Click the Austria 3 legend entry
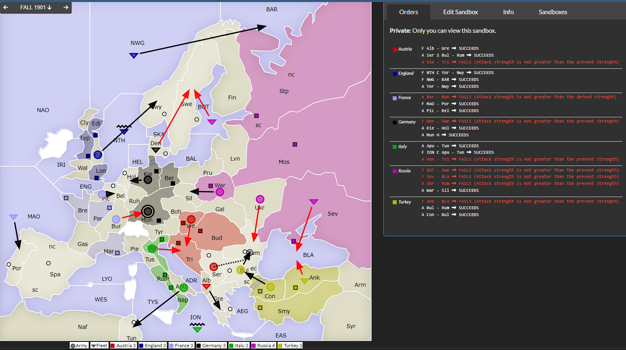Screen dimensions: 626x350 124,346
